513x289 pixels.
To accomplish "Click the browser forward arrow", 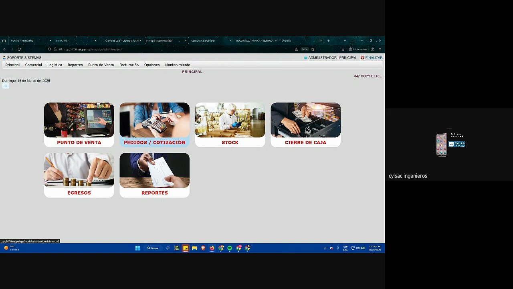I will tap(12, 49).
